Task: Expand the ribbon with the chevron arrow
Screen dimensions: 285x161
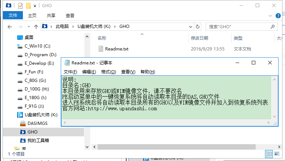Action: coord(270,16)
